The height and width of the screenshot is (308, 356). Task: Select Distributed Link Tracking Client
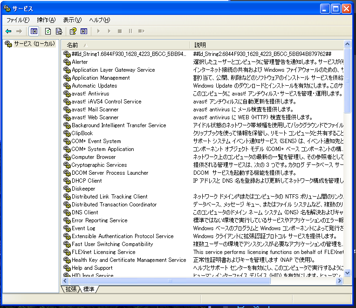click(110, 197)
